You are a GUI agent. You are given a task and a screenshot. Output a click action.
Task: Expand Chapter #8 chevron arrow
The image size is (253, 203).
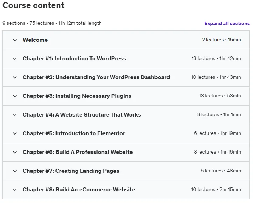(15, 190)
